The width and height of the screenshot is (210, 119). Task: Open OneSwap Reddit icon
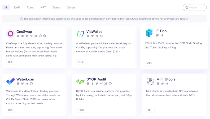pyautogui.click(x=45, y=36)
